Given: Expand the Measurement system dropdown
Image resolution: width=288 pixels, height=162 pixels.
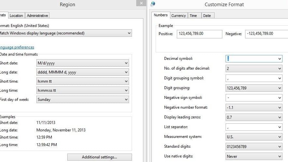Looking at the screenshot, I should [x=254, y=137].
